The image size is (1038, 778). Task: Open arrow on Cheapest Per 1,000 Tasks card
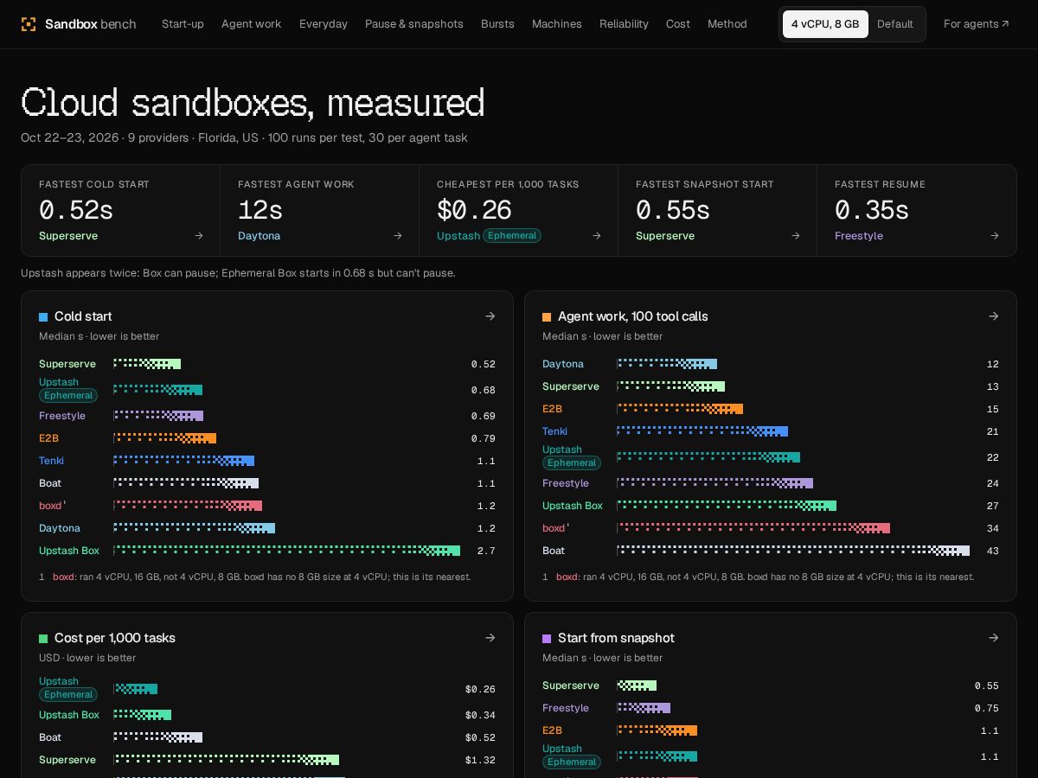pyautogui.click(x=597, y=236)
